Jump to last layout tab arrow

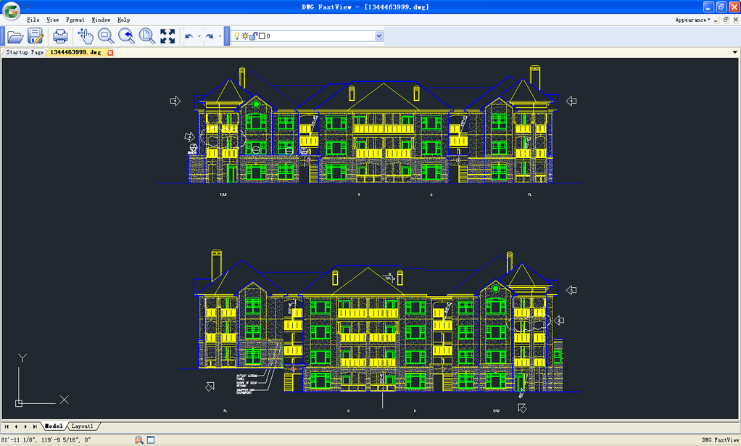click(35, 426)
